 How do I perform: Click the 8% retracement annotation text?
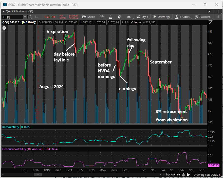[x=171, y=111]
